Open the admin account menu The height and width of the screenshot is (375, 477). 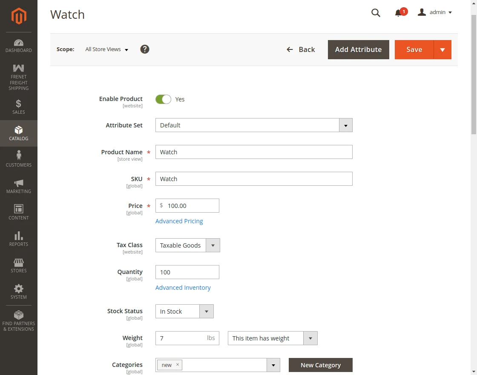point(434,12)
